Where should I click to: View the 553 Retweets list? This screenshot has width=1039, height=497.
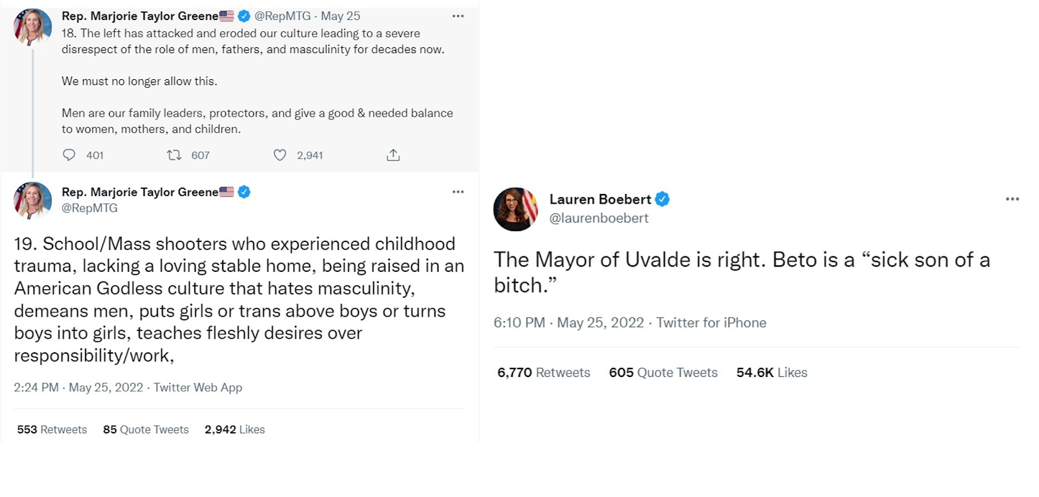point(52,430)
